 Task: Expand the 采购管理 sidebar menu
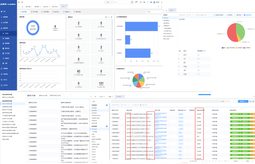tap(8, 69)
